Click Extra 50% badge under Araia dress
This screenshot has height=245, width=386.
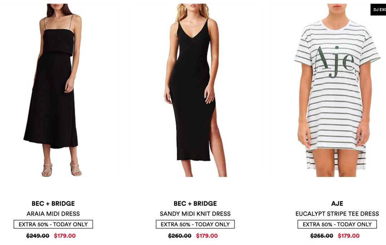point(53,224)
